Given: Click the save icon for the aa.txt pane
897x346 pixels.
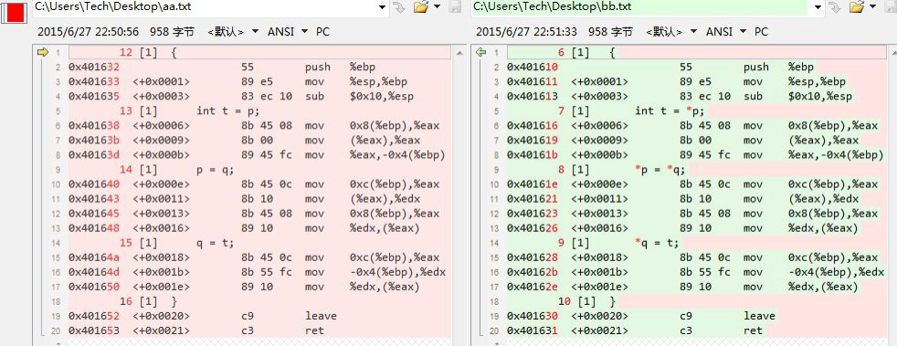Looking at the screenshot, I should [456, 7].
